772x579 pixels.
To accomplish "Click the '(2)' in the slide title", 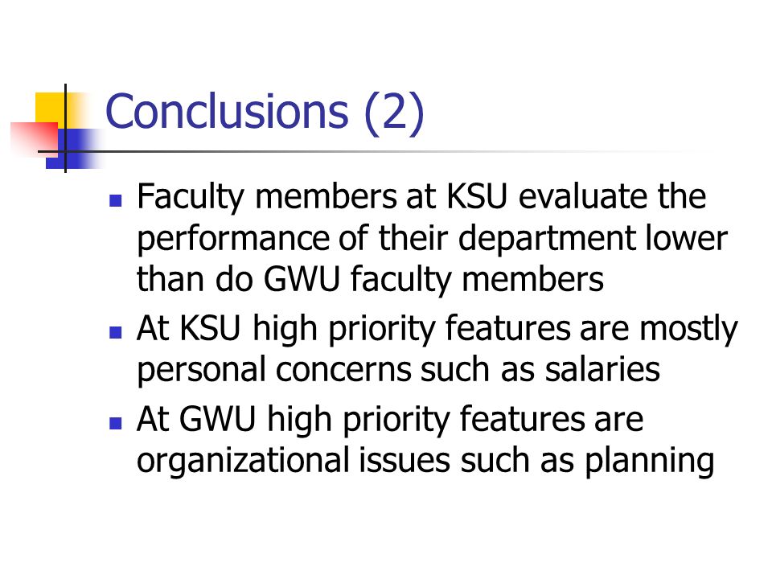I will 394,113.
